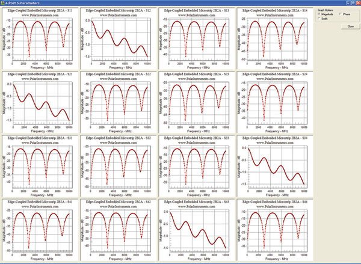Click the title 'Edge-Coupled Embedded Microstrip 2B2A - S11'
This screenshot has width=361, height=264.
click(40, 11)
